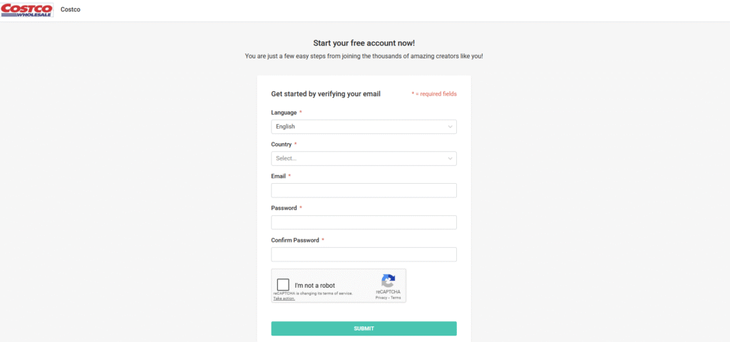Click the Language dropdown chevron arrow

pos(450,127)
